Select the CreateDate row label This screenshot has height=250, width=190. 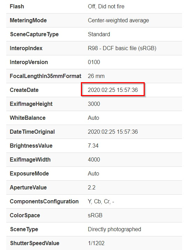tap(24, 90)
